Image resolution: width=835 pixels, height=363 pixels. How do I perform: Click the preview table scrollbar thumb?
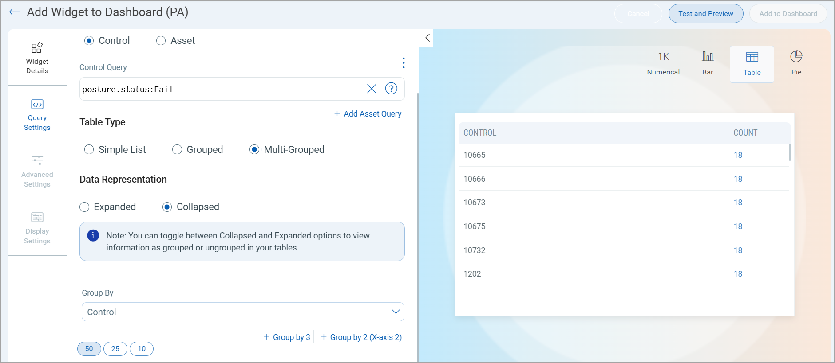[790, 152]
